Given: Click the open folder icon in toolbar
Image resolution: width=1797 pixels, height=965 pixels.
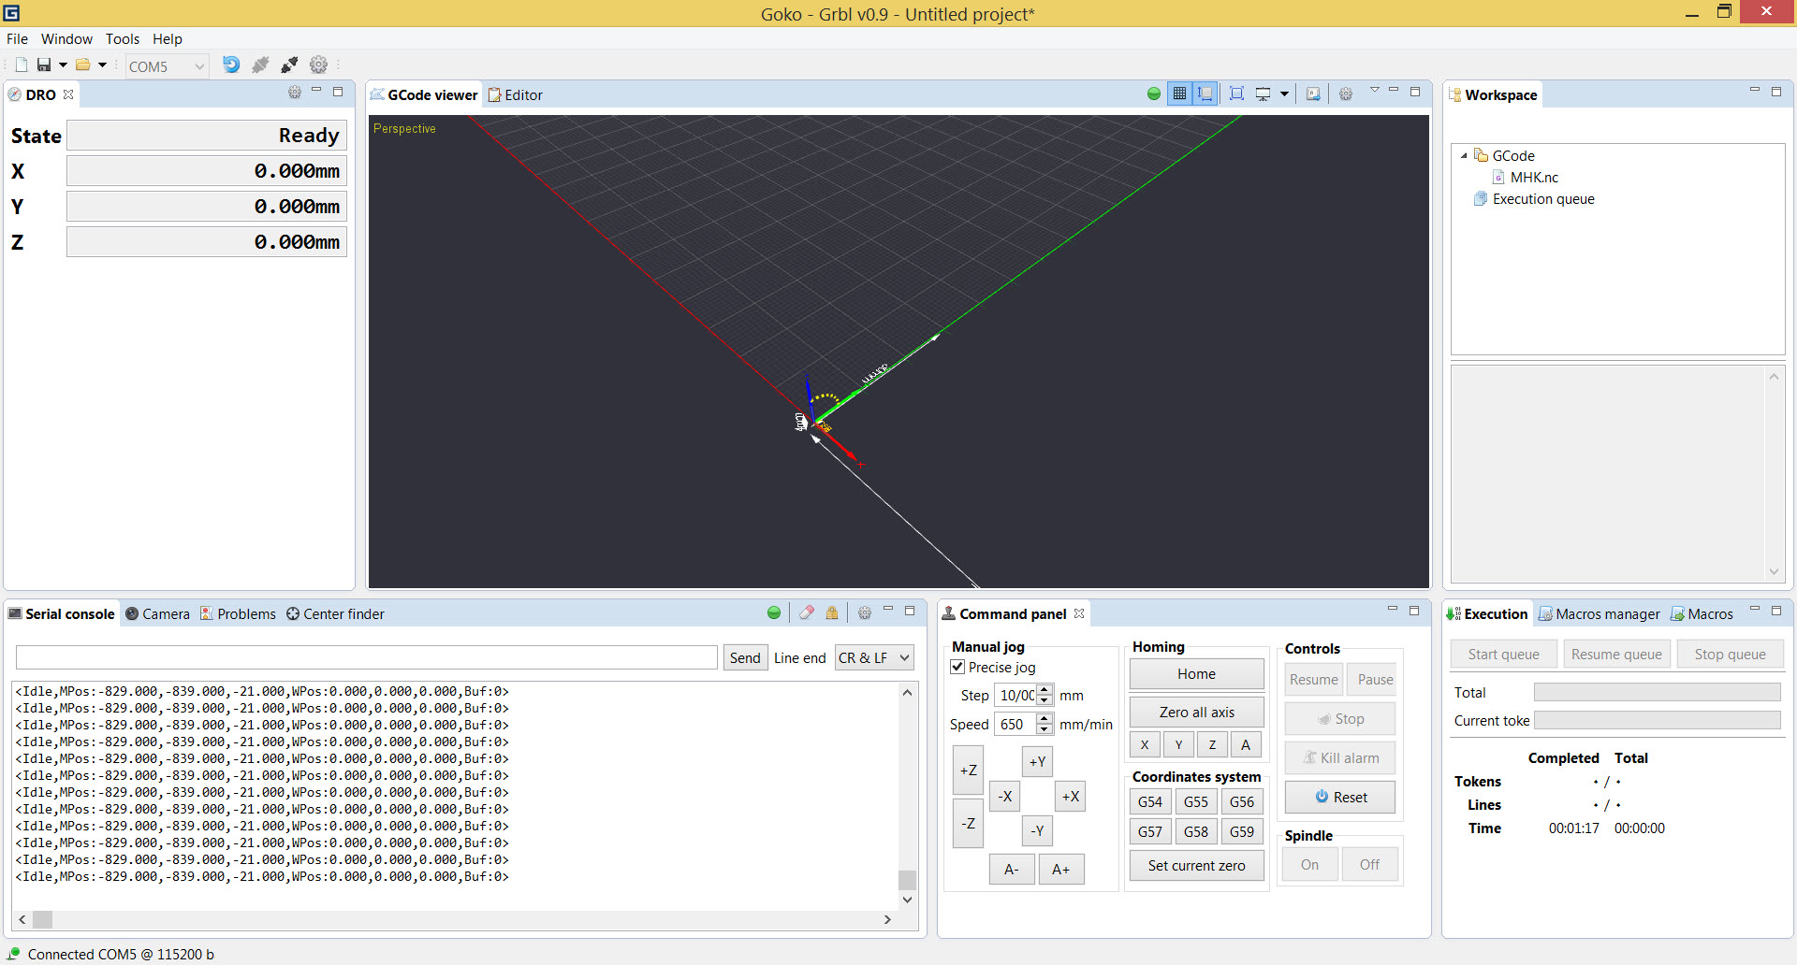Looking at the screenshot, I should pyautogui.click(x=83, y=65).
